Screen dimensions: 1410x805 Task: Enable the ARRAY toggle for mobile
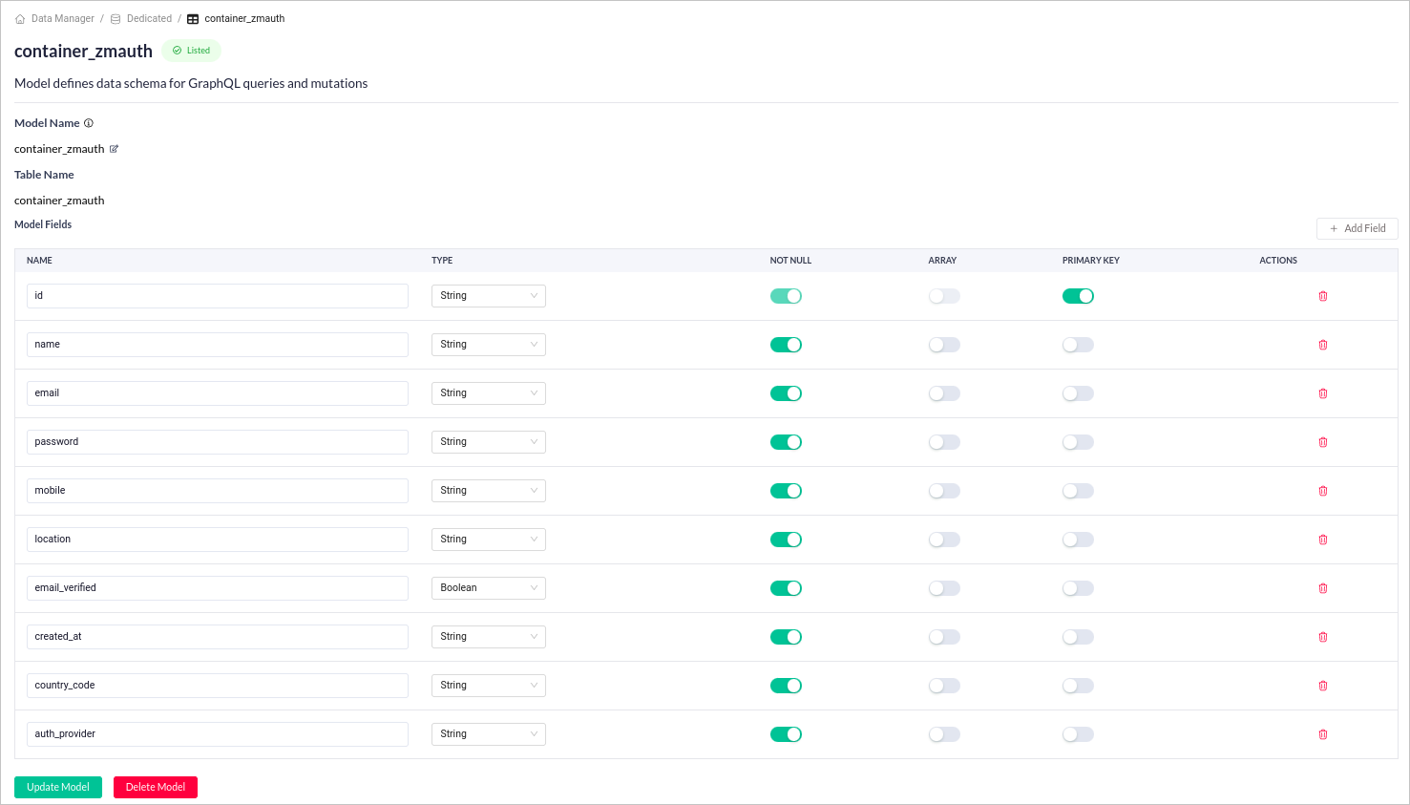[944, 491]
